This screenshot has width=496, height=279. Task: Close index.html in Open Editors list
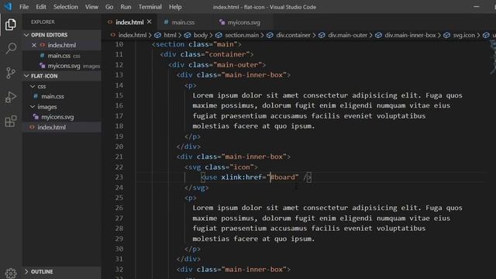34,45
